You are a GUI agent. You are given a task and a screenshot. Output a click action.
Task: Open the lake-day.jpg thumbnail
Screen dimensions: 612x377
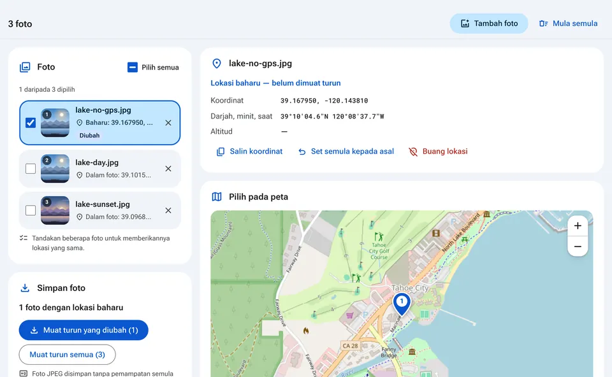(x=55, y=169)
